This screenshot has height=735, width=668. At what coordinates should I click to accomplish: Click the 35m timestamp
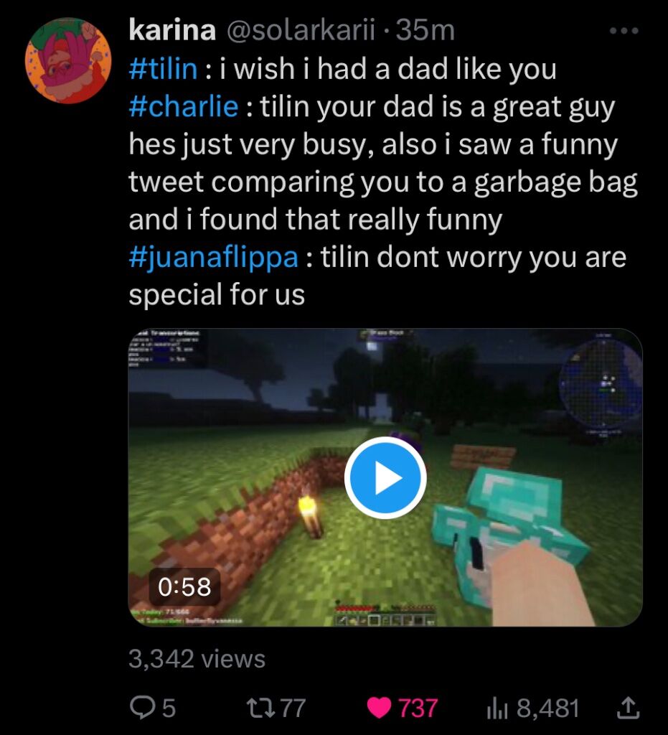(425, 31)
